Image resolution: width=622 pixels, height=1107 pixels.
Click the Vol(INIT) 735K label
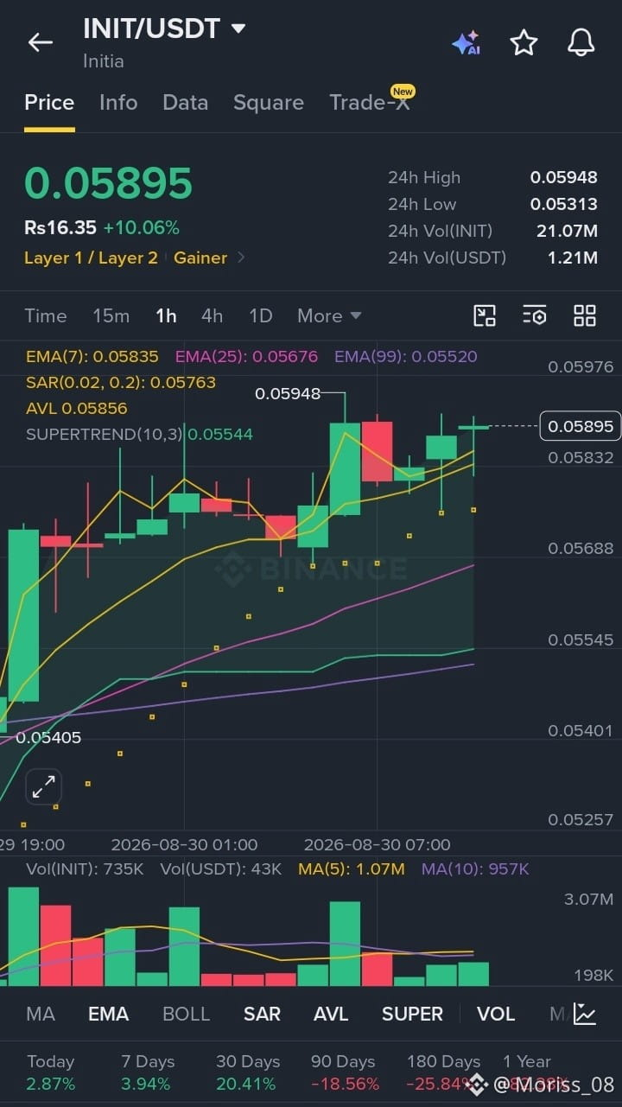[85, 868]
